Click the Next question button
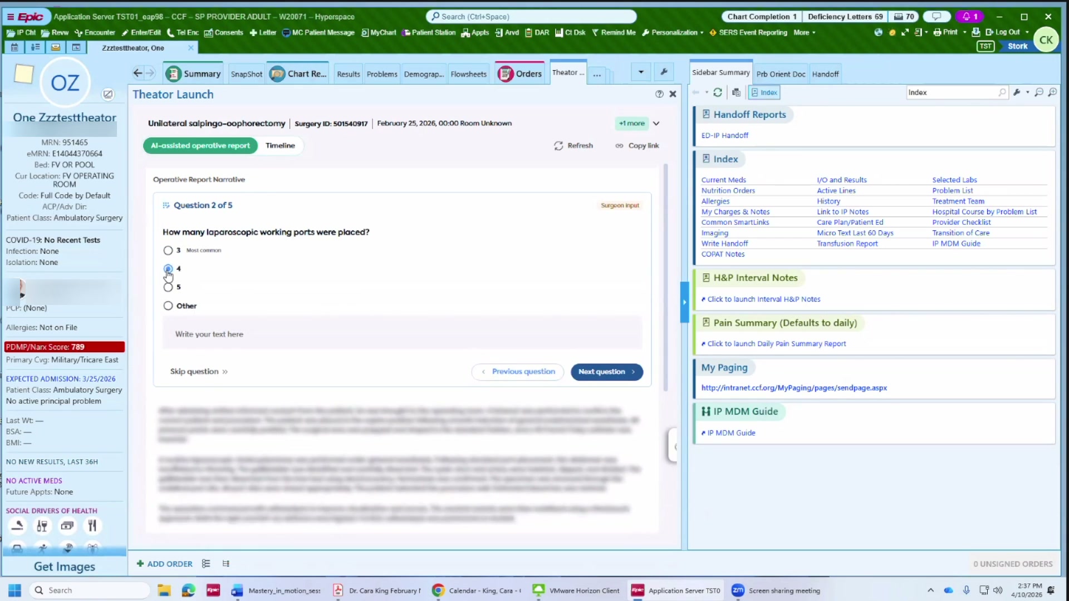This screenshot has width=1069, height=601. [606, 372]
